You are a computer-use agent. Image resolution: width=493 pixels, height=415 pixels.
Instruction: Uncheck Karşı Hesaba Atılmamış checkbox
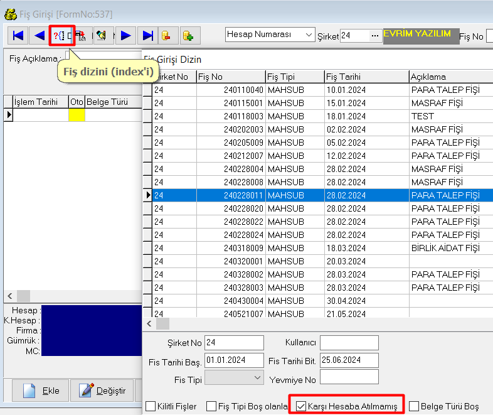point(301,406)
